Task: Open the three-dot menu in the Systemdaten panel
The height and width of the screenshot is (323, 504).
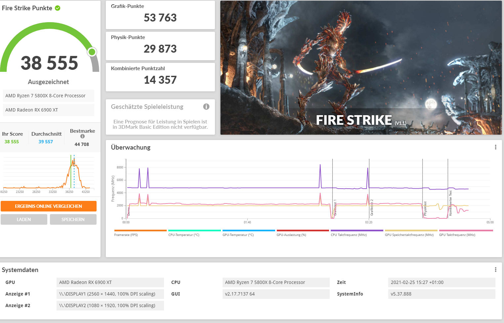Action: [x=495, y=270]
